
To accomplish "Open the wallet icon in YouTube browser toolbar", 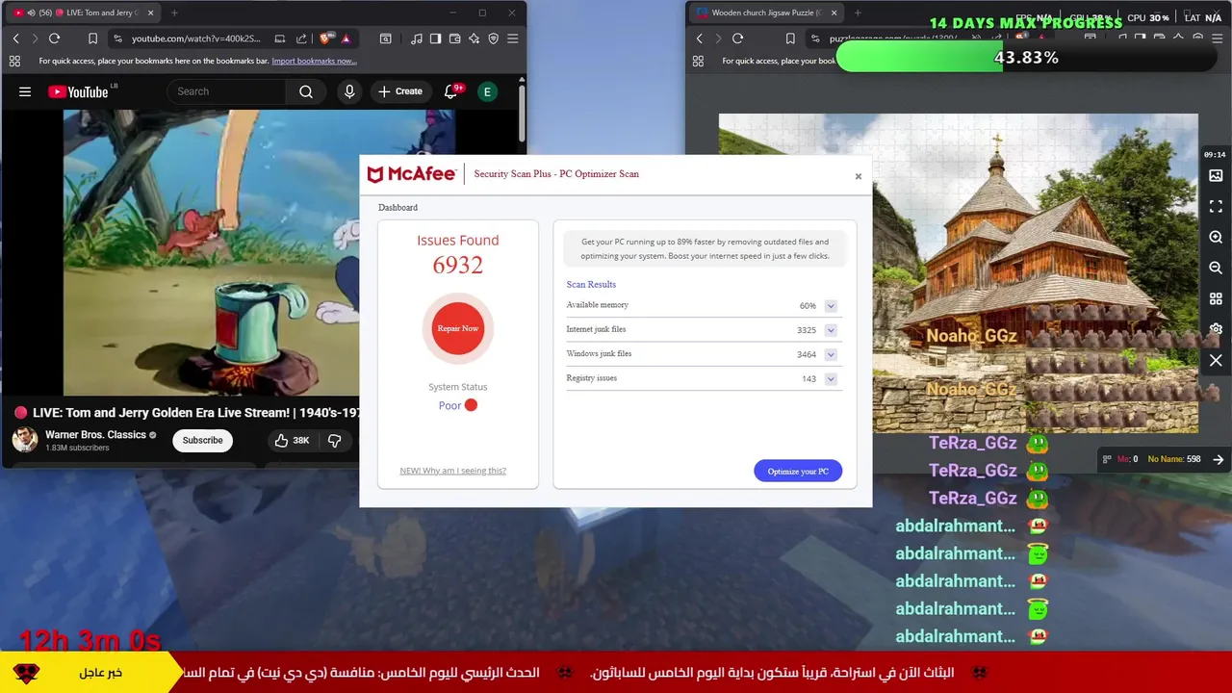I will click(454, 38).
